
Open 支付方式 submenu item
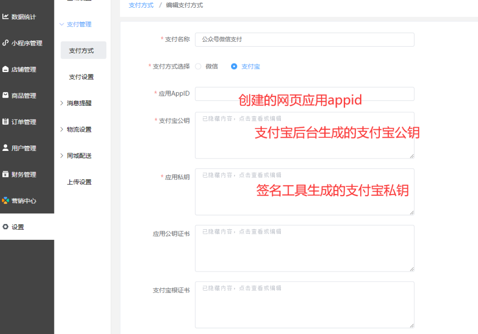83,50
